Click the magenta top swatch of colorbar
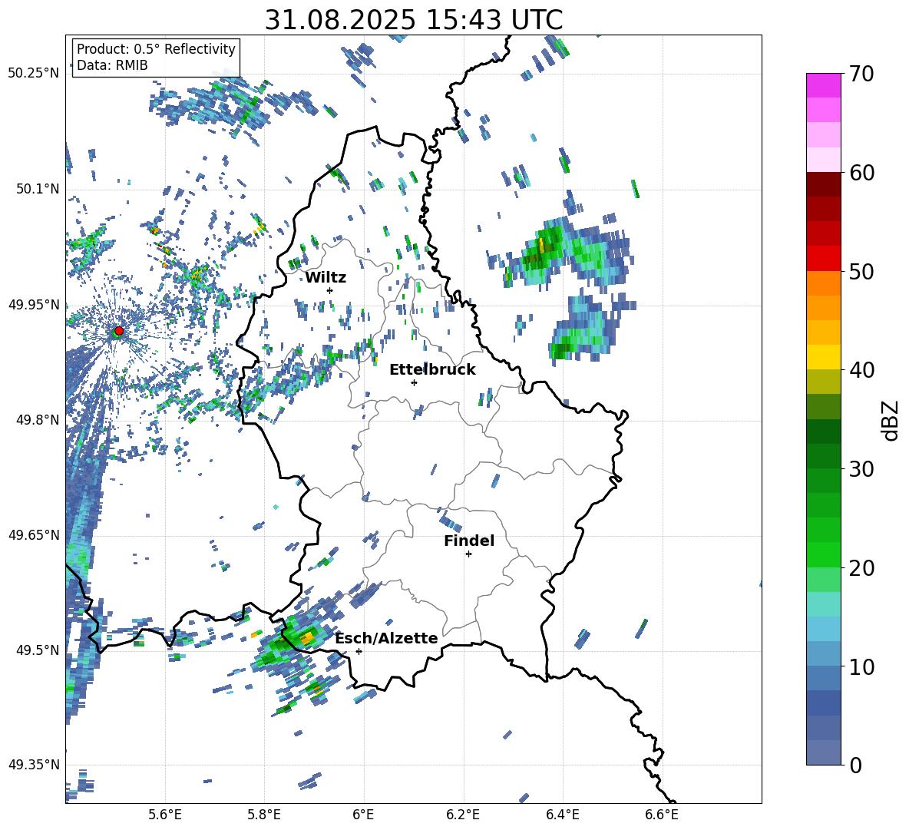The height and width of the screenshot is (830, 909). click(x=823, y=85)
